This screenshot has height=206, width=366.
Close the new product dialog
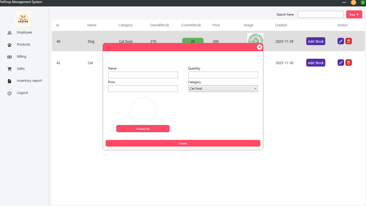259,47
